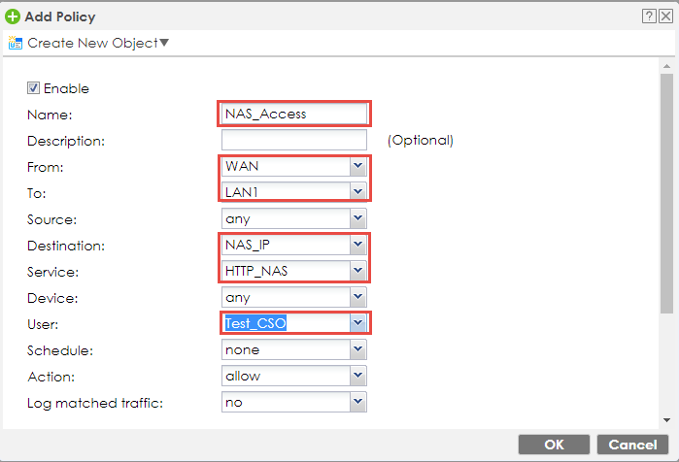This screenshot has width=679, height=462.
Task: Click the Description text field
Action: pyautogui.click(x=293, y=140)
